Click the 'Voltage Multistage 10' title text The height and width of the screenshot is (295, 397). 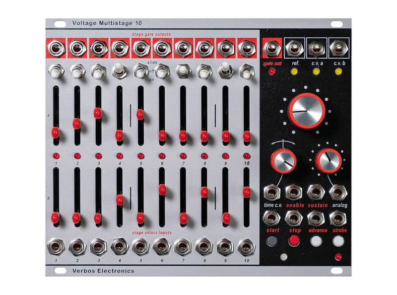(x=107, y=23)
